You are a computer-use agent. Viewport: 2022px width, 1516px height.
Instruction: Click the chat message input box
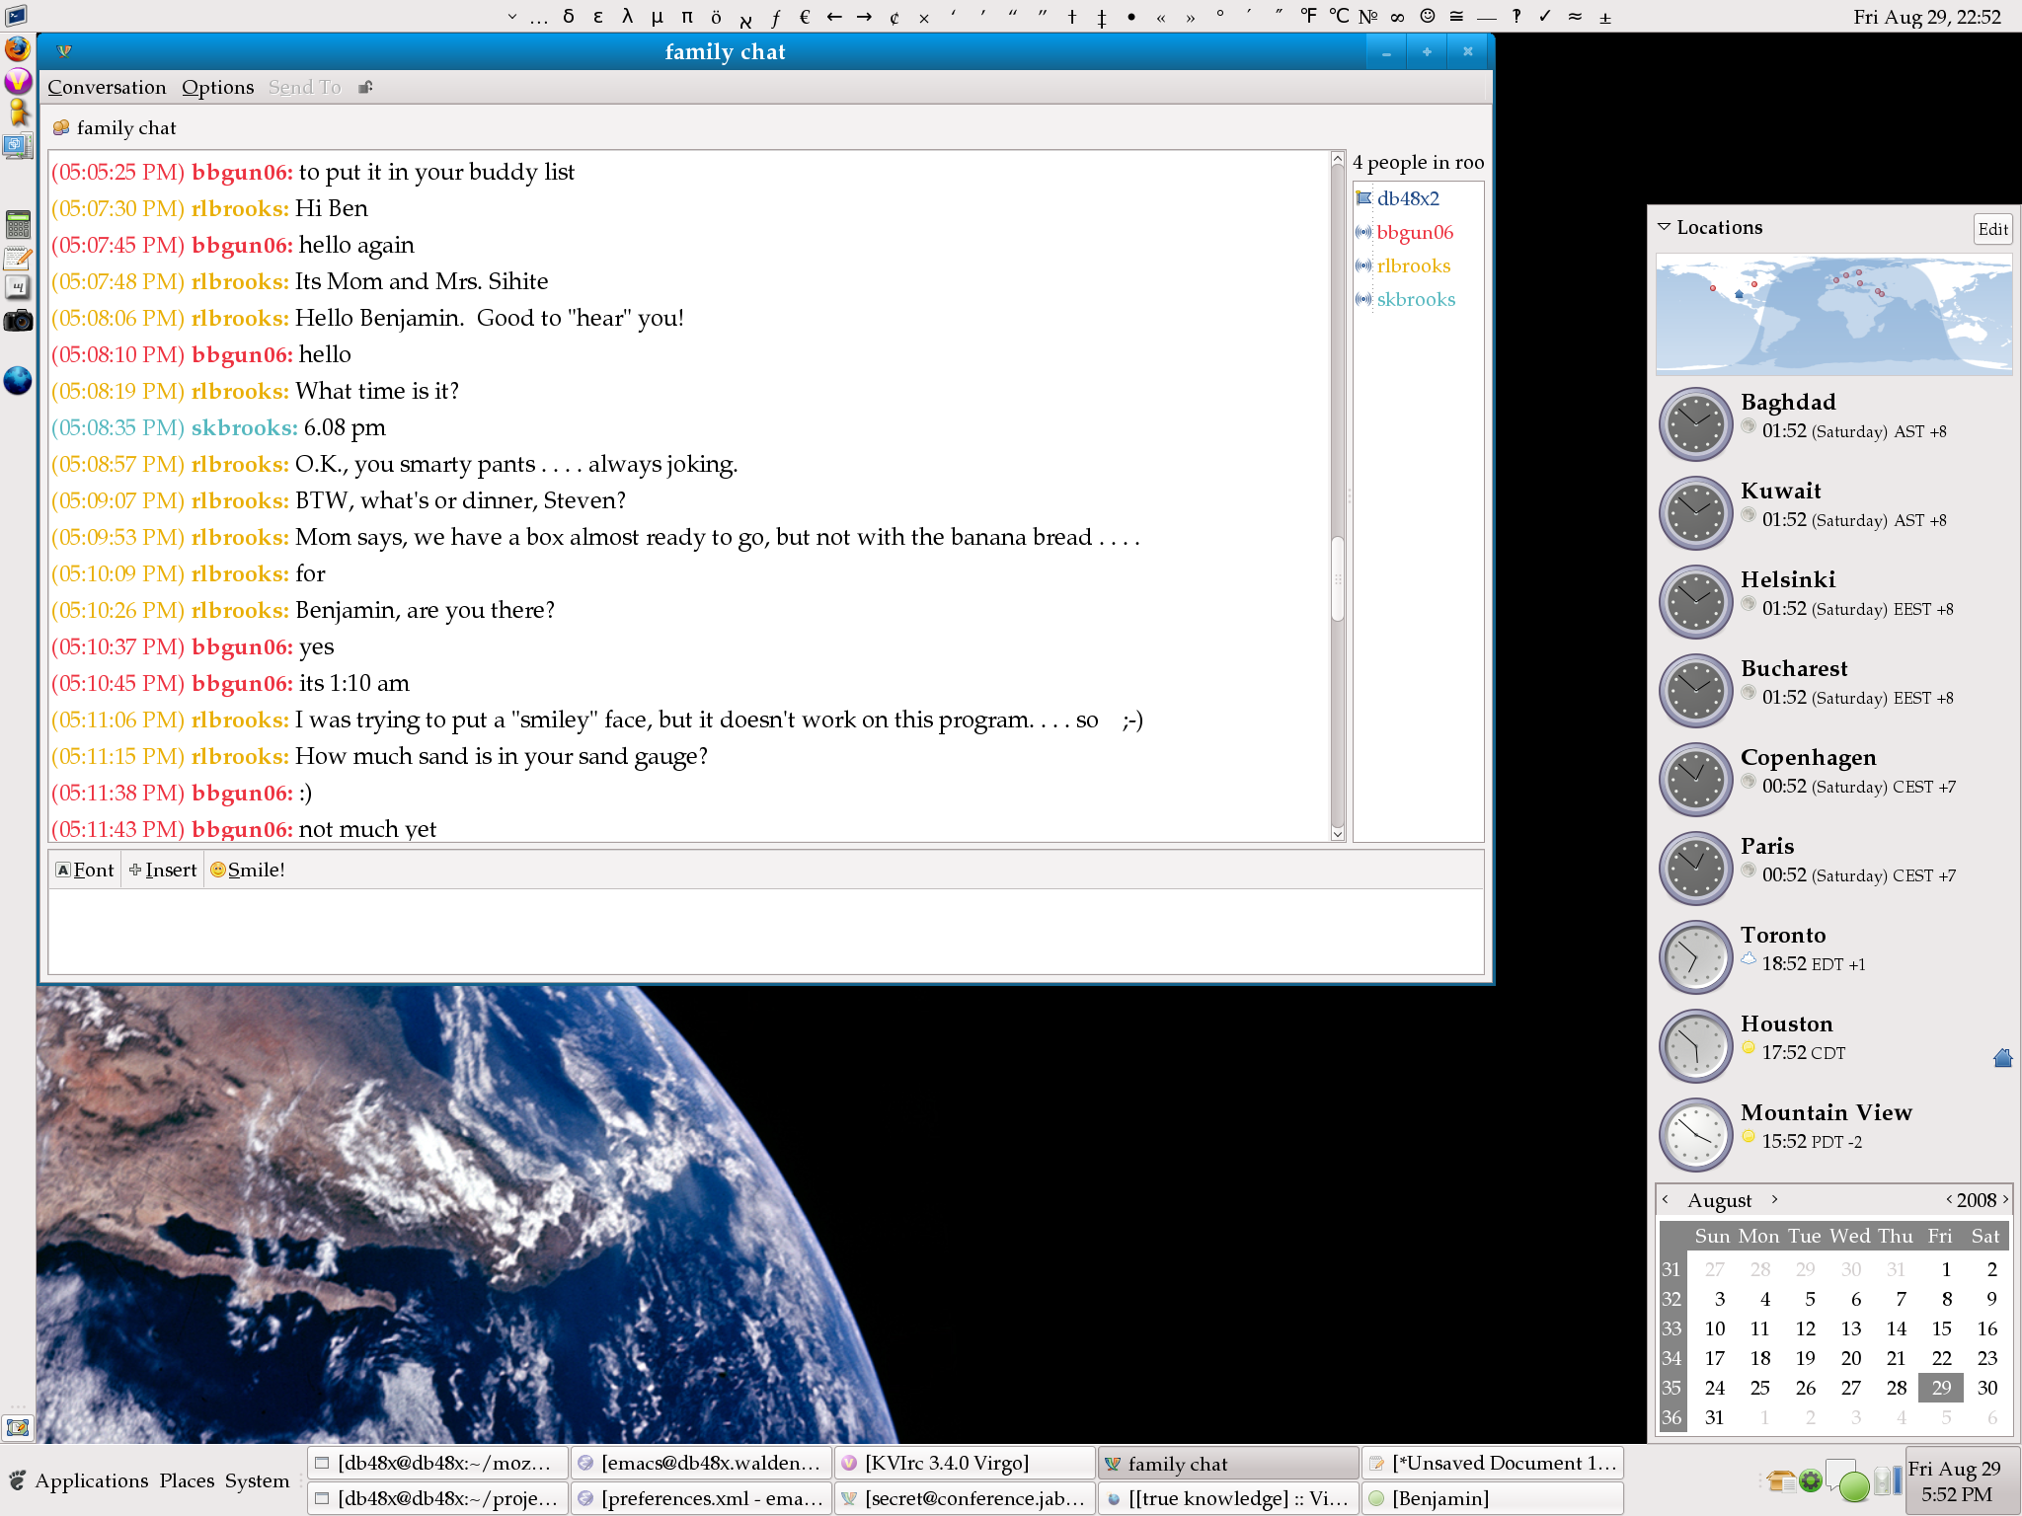765,931
